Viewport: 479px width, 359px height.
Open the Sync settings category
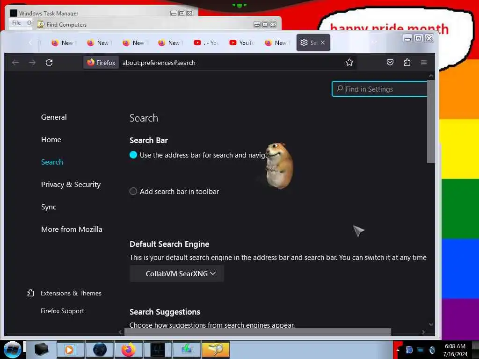click(x=49, y=207)
